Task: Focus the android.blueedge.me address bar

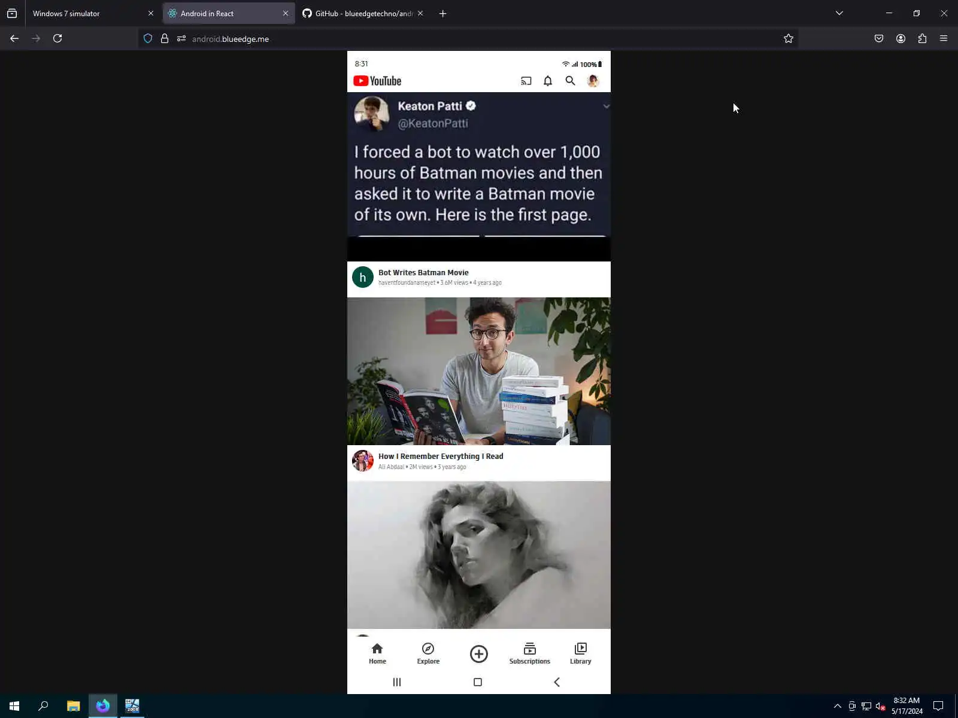Action: pyautogui.click(x=467, y=38)
